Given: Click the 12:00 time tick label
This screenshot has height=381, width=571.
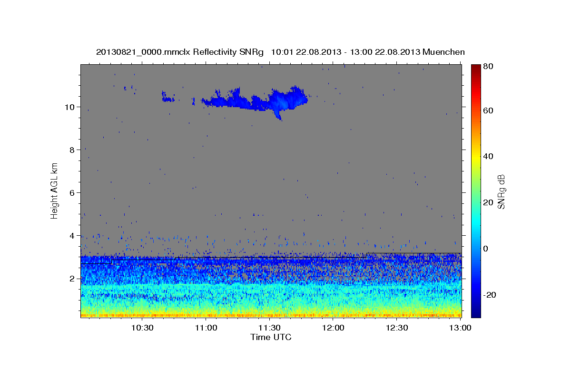Looking at the screenshot, I should coord(333,328).
